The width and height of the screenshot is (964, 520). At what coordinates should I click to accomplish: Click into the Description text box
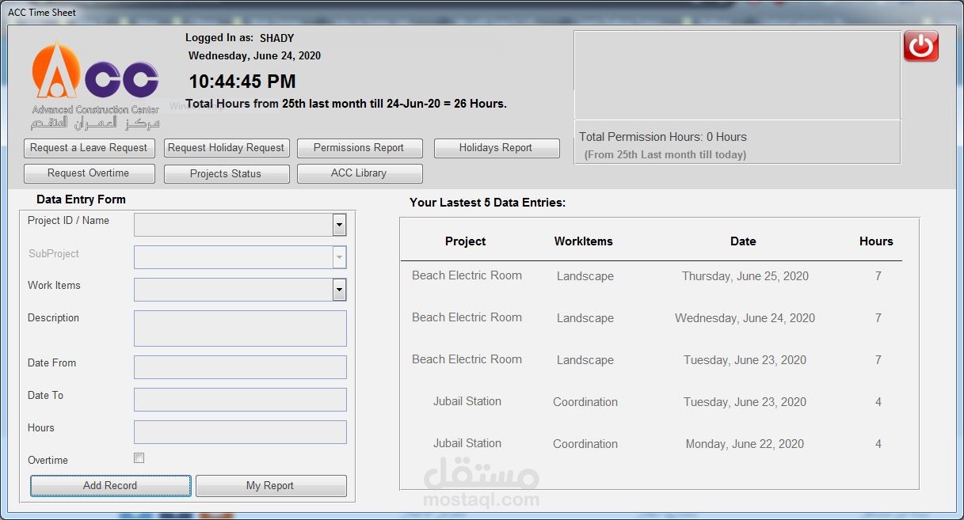point(240,328)
